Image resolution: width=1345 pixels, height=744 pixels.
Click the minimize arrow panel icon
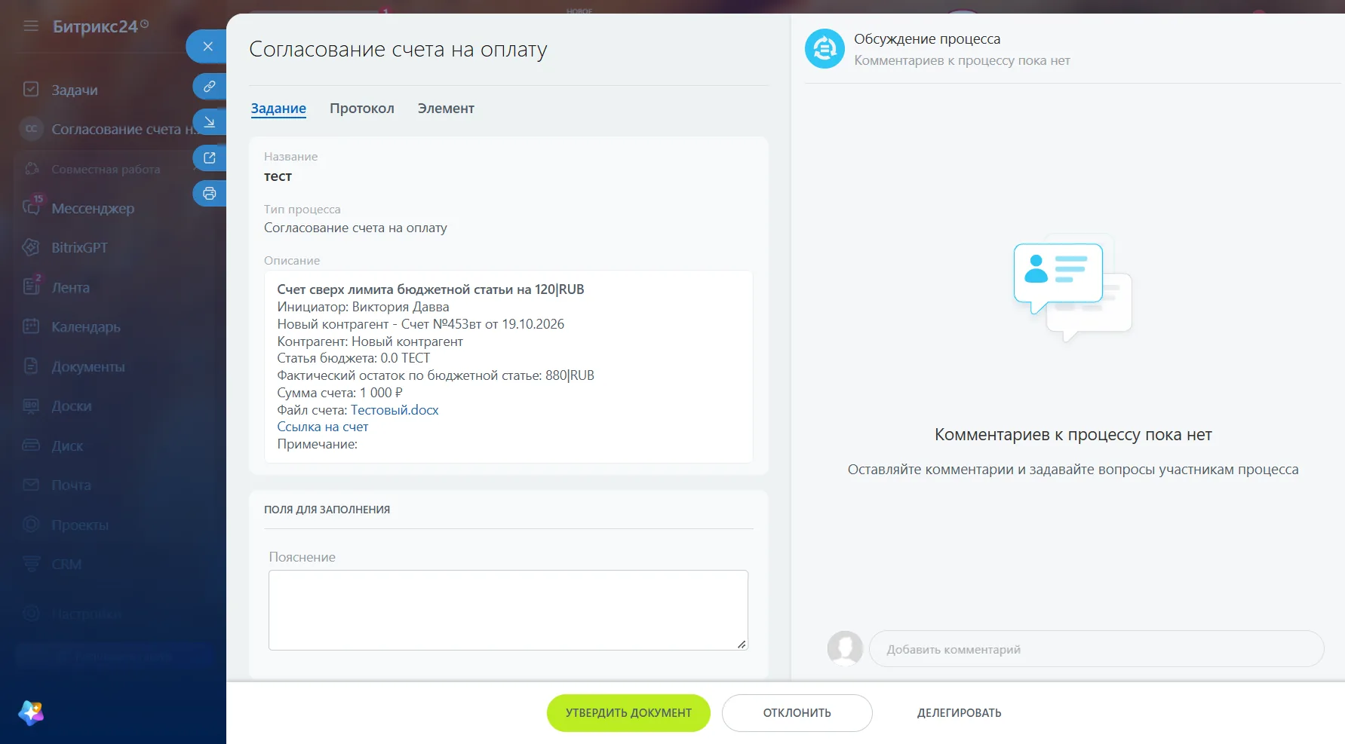[x=210, y=122]
